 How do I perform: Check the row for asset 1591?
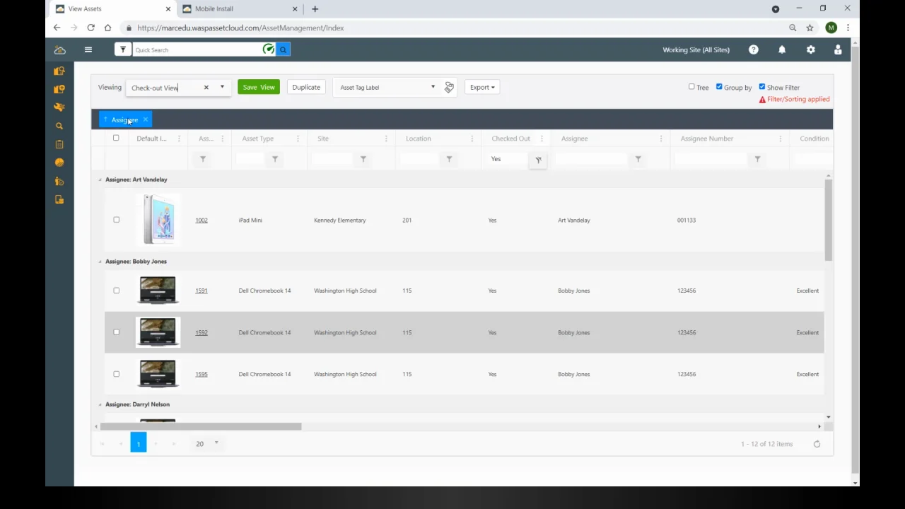[x=117, y=291]
